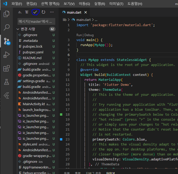The width and height of the screenshot is (178, 174).
Task: Open README.md in changes list
Action: (x=36, y=58)
